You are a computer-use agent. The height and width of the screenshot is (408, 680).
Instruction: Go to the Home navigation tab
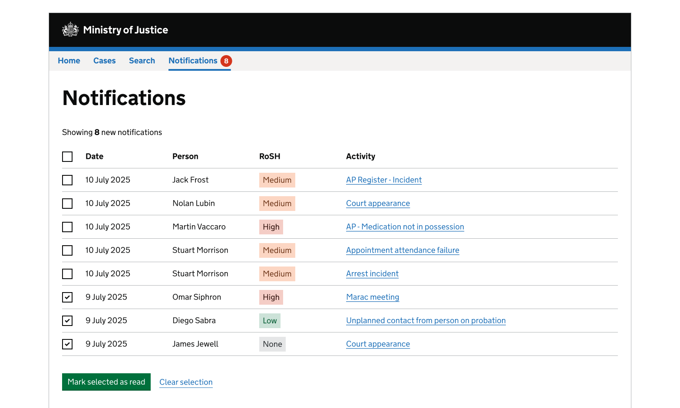tap(69, 61)
